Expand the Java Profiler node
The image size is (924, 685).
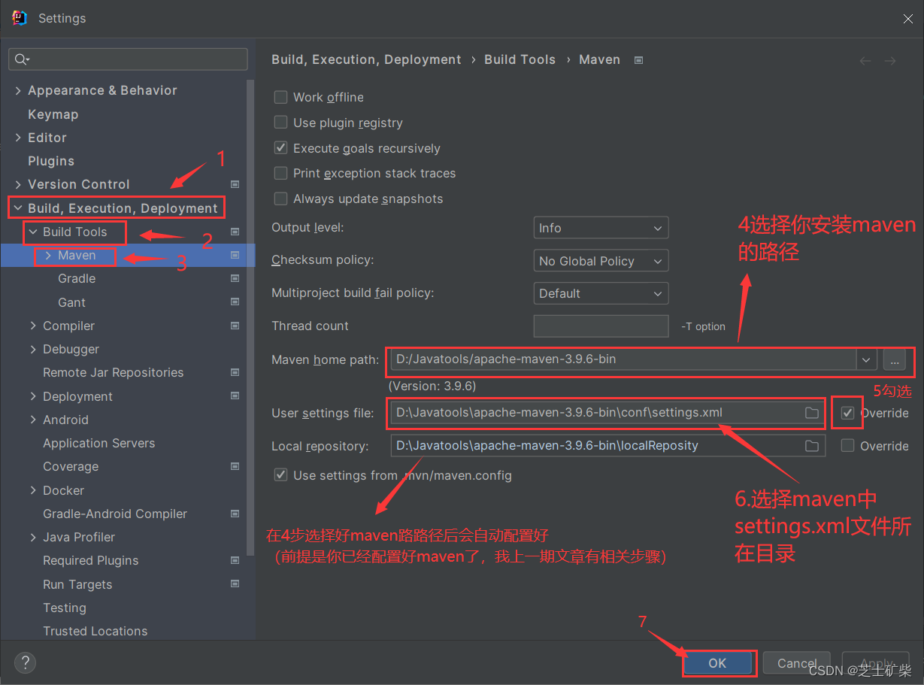coord(33,537)
